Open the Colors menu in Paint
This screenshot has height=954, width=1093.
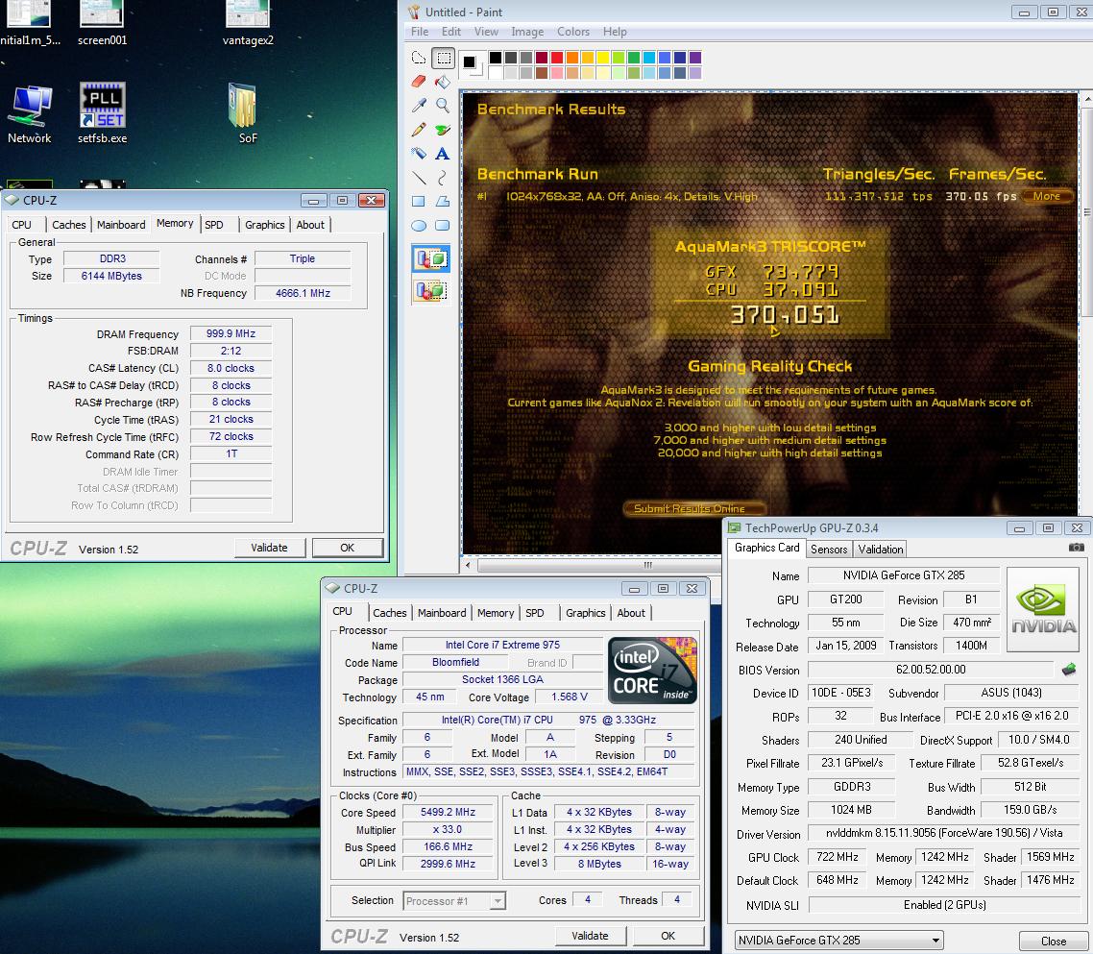[x=573, y=32]
